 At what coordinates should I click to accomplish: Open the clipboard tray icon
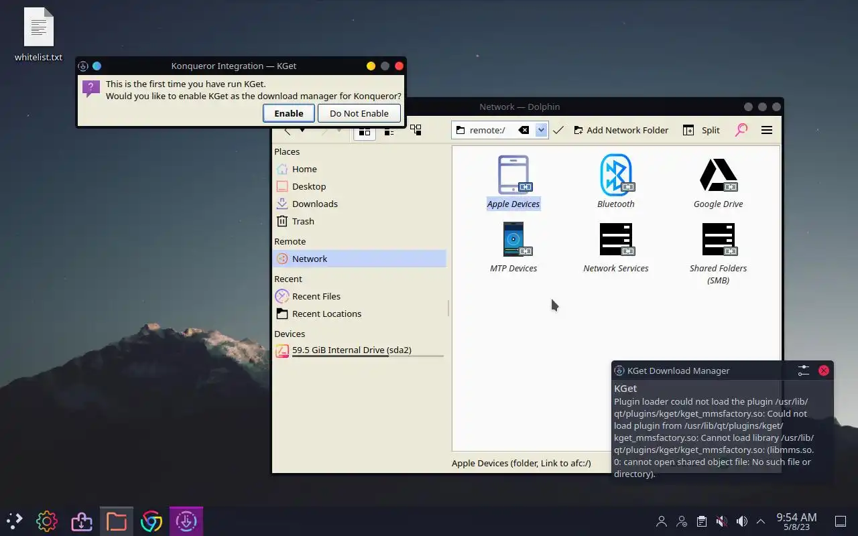click(701, 521)
